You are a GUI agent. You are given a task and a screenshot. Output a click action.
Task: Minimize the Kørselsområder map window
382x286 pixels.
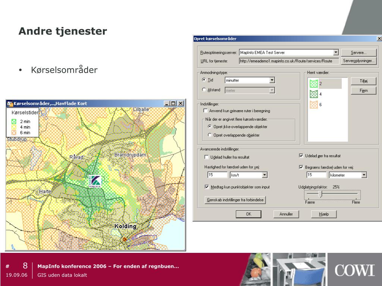pos(167,104)
